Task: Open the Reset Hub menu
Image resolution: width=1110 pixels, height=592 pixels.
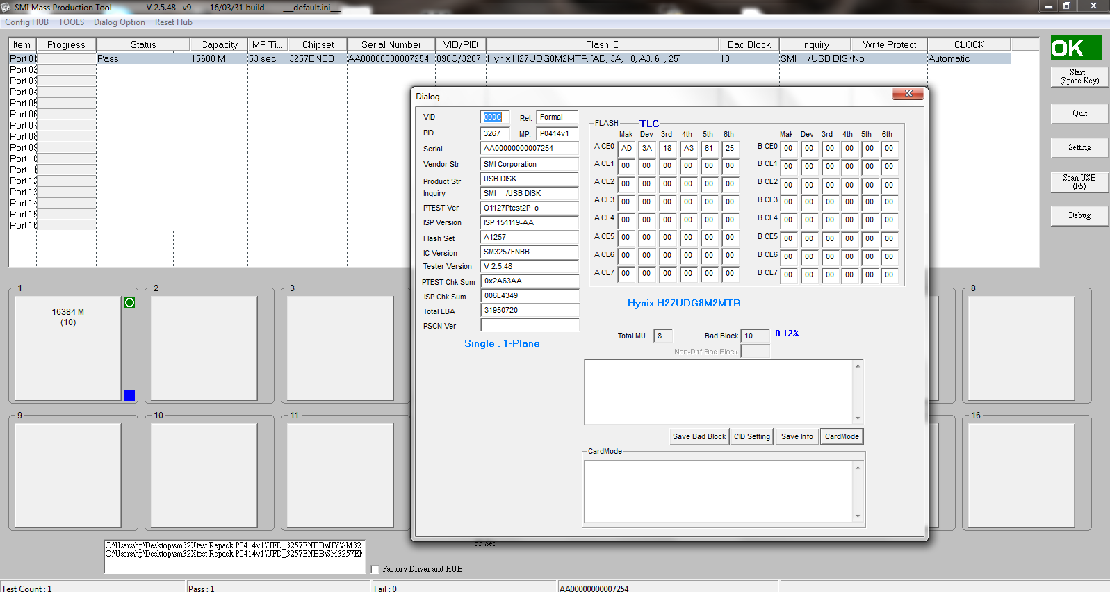Action: [x=174, y=22]
